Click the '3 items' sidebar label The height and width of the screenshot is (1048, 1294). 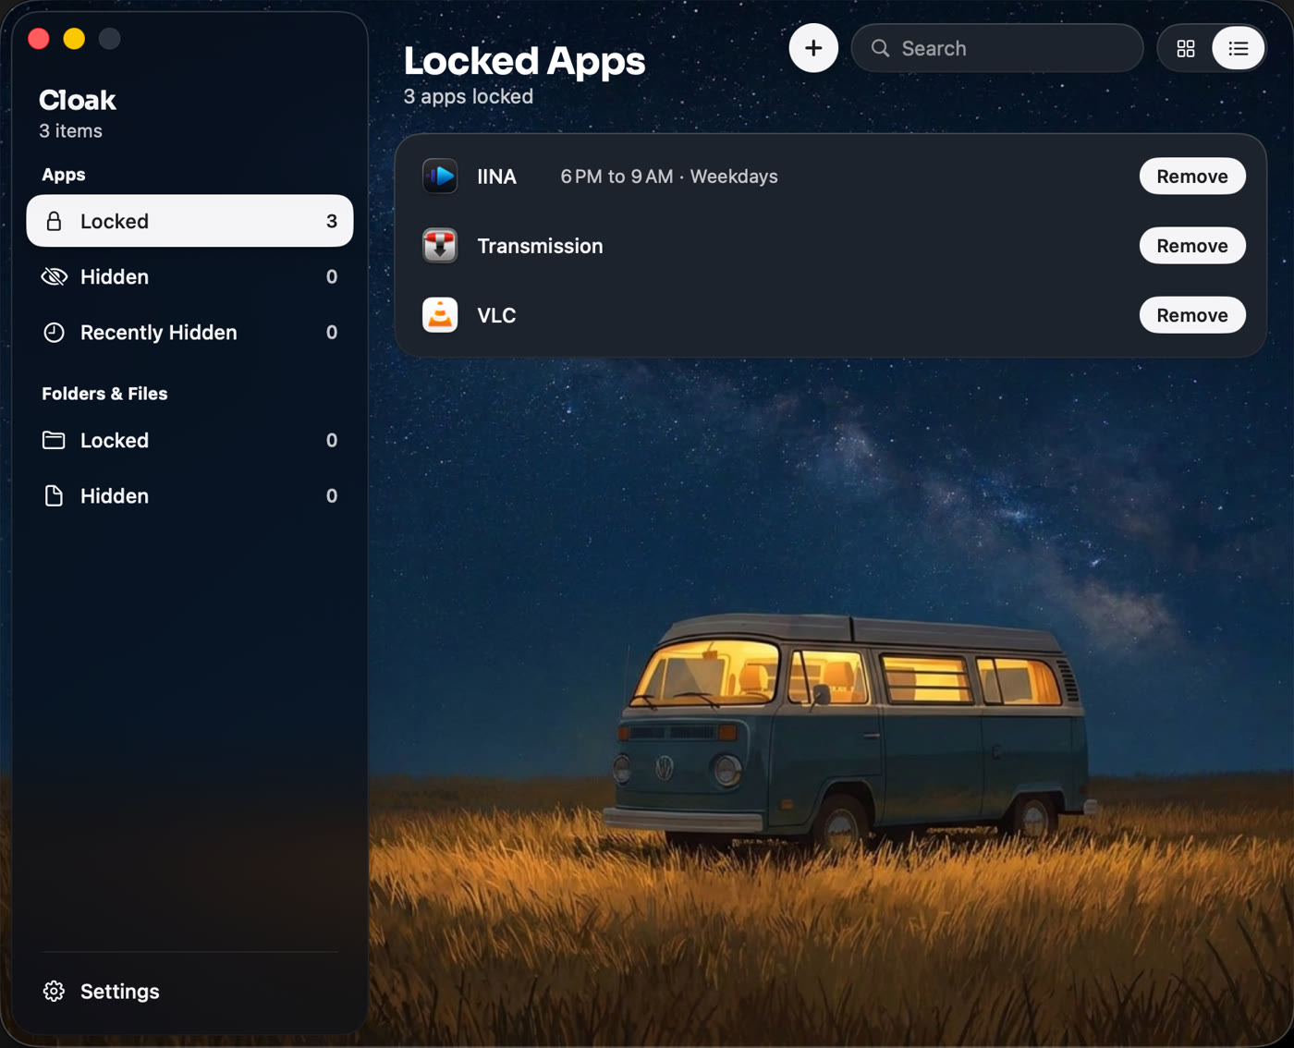[x=70, y=131]
